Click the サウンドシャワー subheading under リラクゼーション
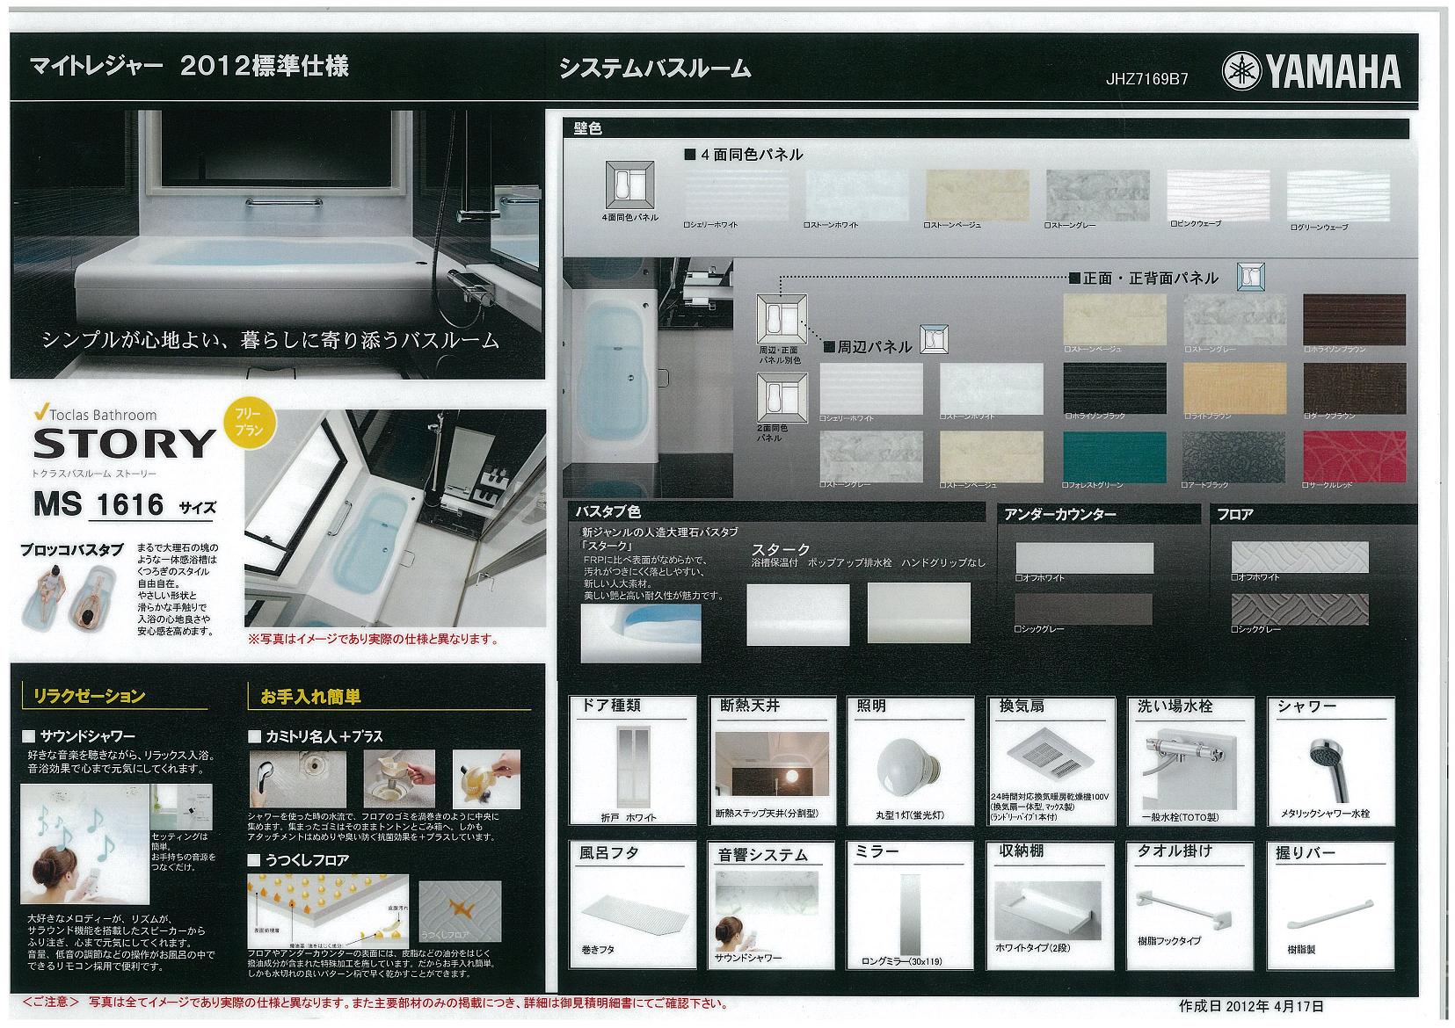This screenshot has width=1455, height=1028. (x=87, y=736)
